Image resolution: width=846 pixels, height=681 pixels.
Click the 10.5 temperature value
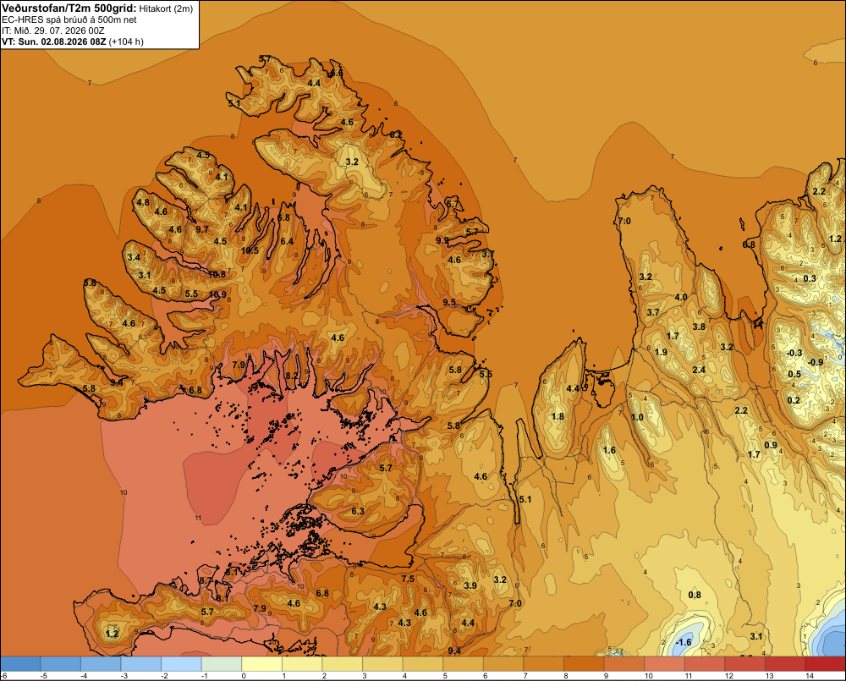[250, 250]
